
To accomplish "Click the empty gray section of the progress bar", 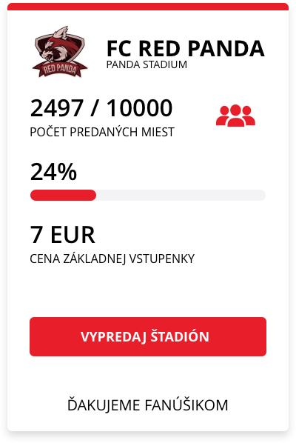I will click(x=181, y=196).
